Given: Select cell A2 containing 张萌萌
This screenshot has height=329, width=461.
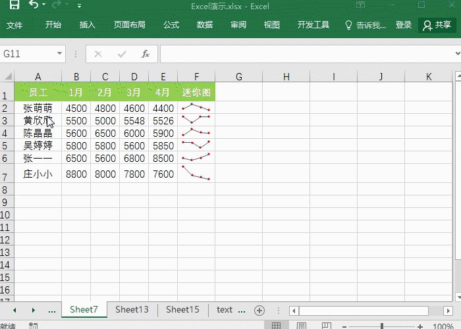Looking at the screenshot, I should pos(38,108).
